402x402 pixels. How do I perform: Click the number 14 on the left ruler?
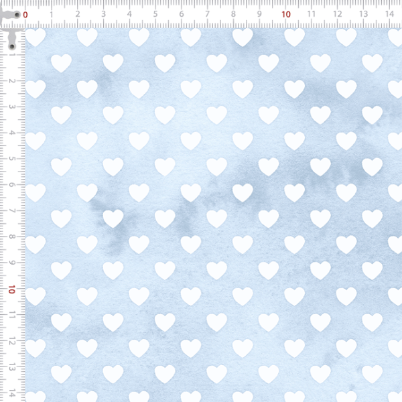pyautogui.click(x=12, y=393)
